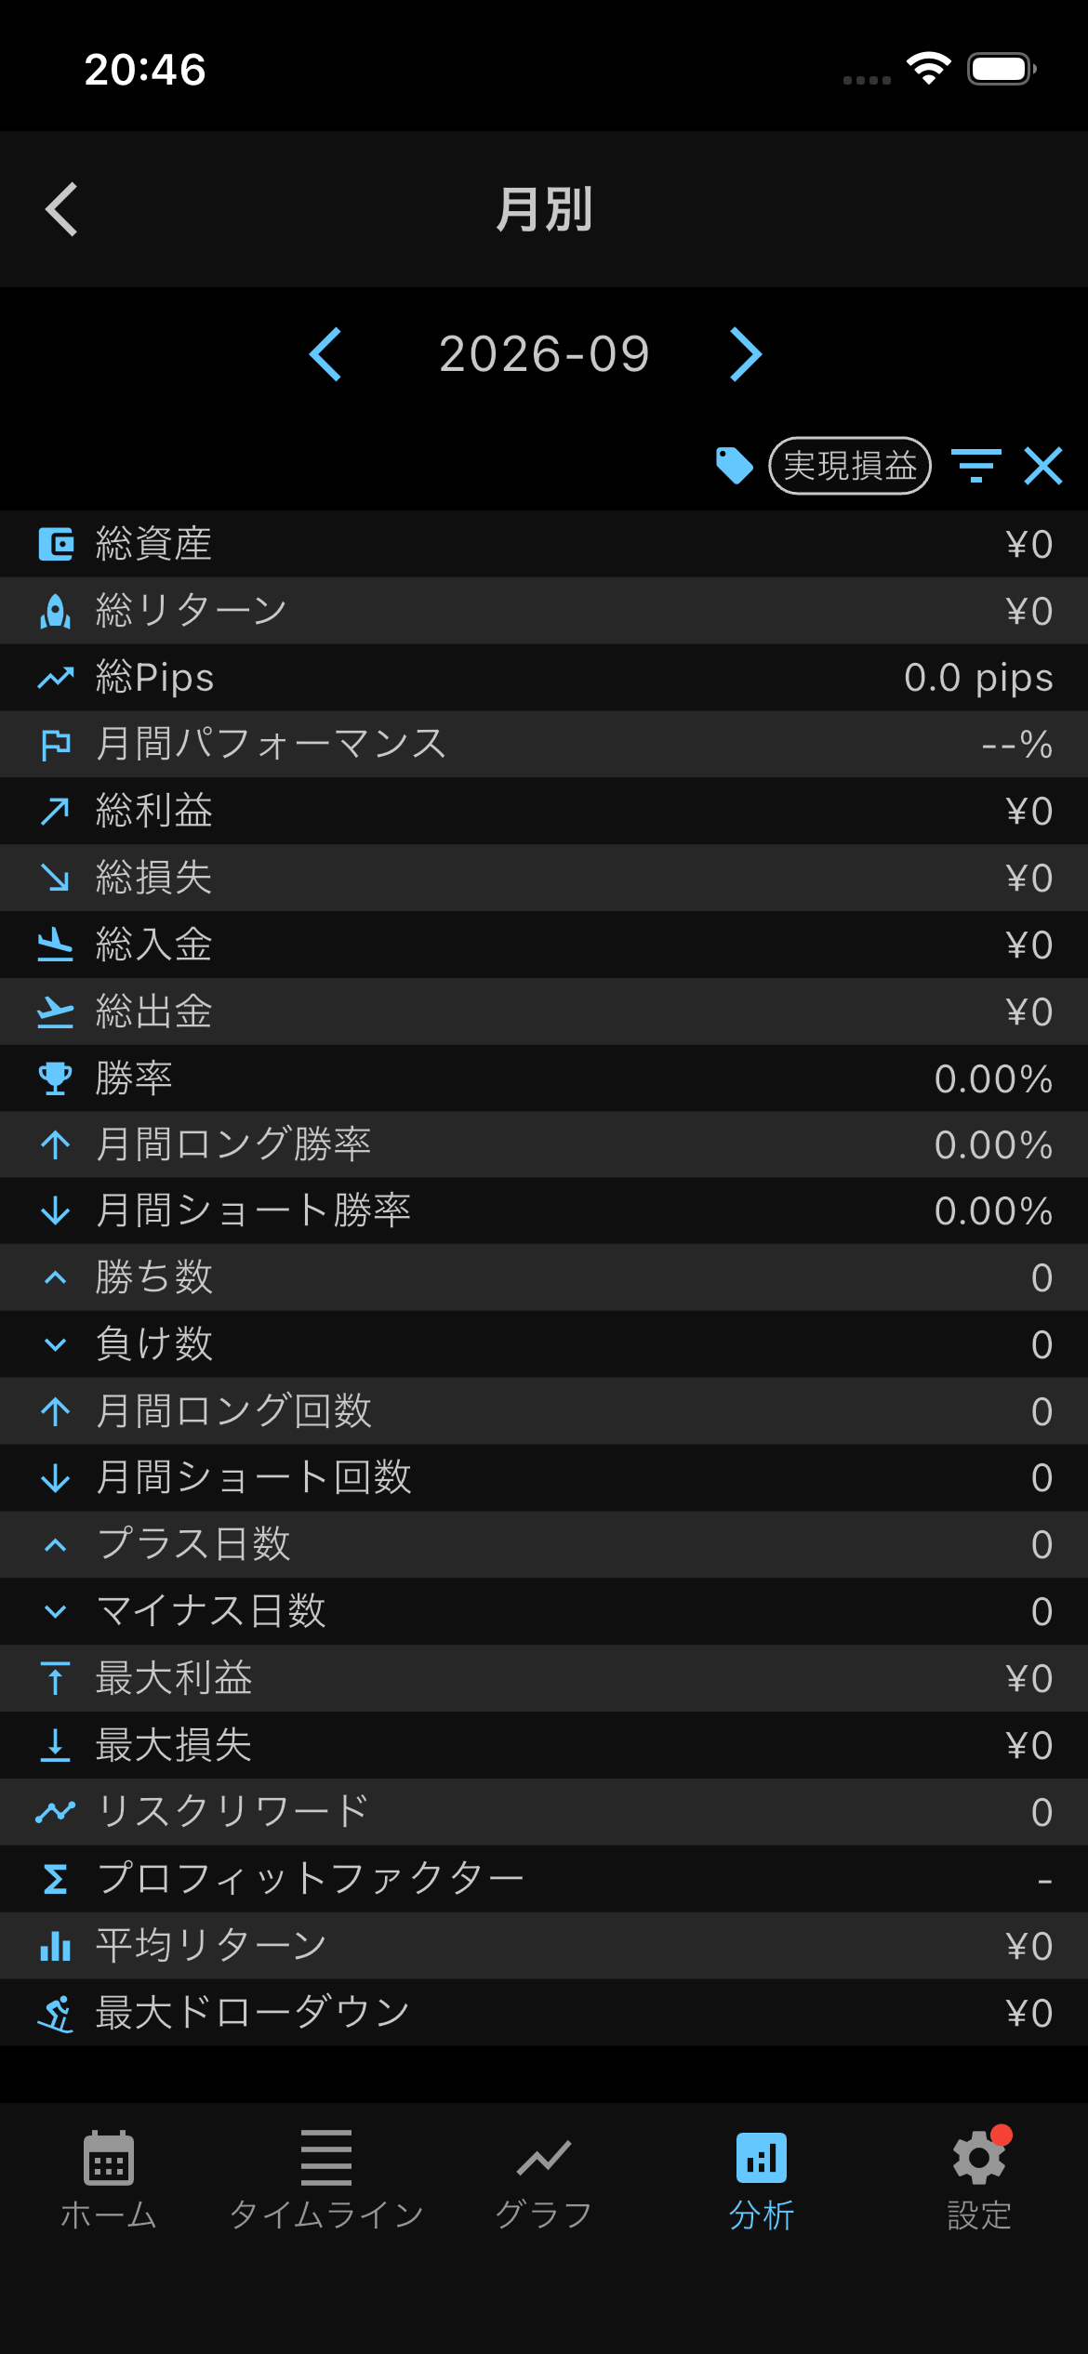Screen dimensions: 1088x2354
Task: Tap the flag icon beside 月間パフォーマンス
Action: pos(56,745)
